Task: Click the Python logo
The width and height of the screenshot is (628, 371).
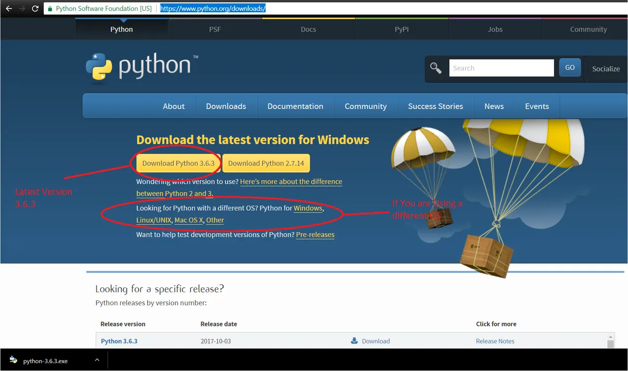Action: coord(142,67)
